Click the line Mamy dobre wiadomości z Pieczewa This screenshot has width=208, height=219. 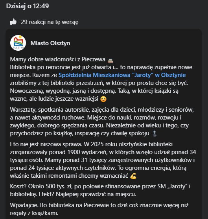coord(57,59)
